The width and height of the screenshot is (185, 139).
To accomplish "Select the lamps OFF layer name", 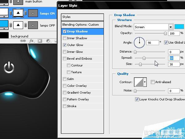I will [x=47, y=26].
